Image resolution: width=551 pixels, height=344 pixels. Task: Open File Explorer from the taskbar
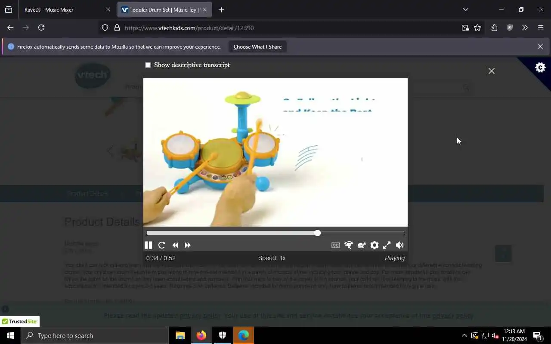[180, 335]
